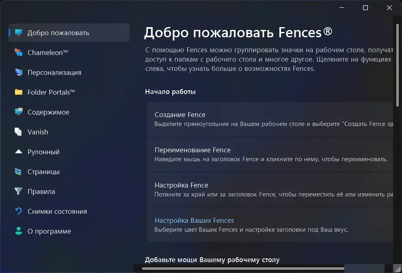Open Снимки состояния in the sidebar
Screen dimensions: 402x273
click(69, 211)
